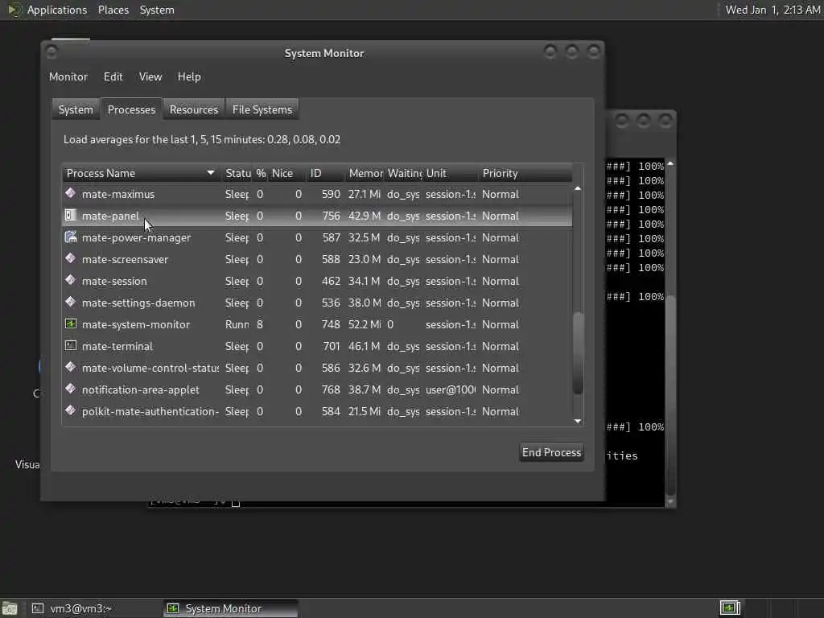The height and width of the screenshot is (618, 824).
Task: Click the system monitor tray icon
Action: coord(730,608)
